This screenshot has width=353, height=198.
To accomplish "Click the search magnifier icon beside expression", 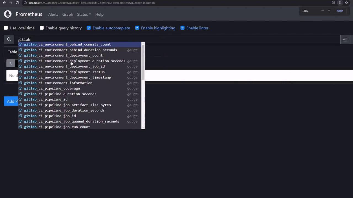I will (9, 39).
